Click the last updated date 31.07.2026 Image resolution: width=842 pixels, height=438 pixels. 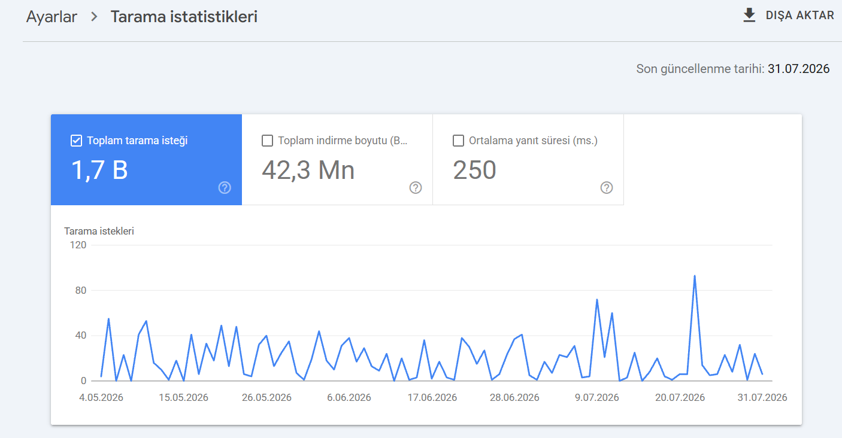pyautogui.click(x=799, y=69)
